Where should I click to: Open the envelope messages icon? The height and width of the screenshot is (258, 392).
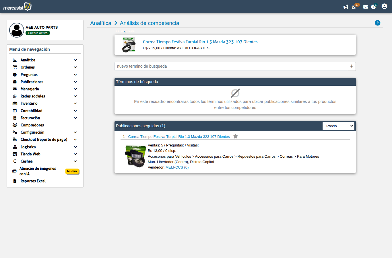(366, 7)
